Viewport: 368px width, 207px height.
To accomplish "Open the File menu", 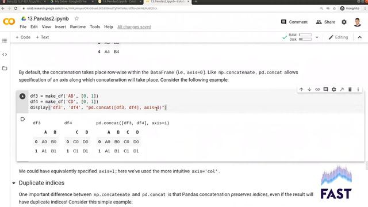I will click(23, 27).
